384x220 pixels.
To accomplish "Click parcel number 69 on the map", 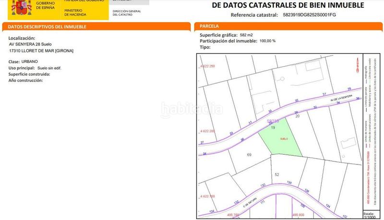I will coord(249,155).
